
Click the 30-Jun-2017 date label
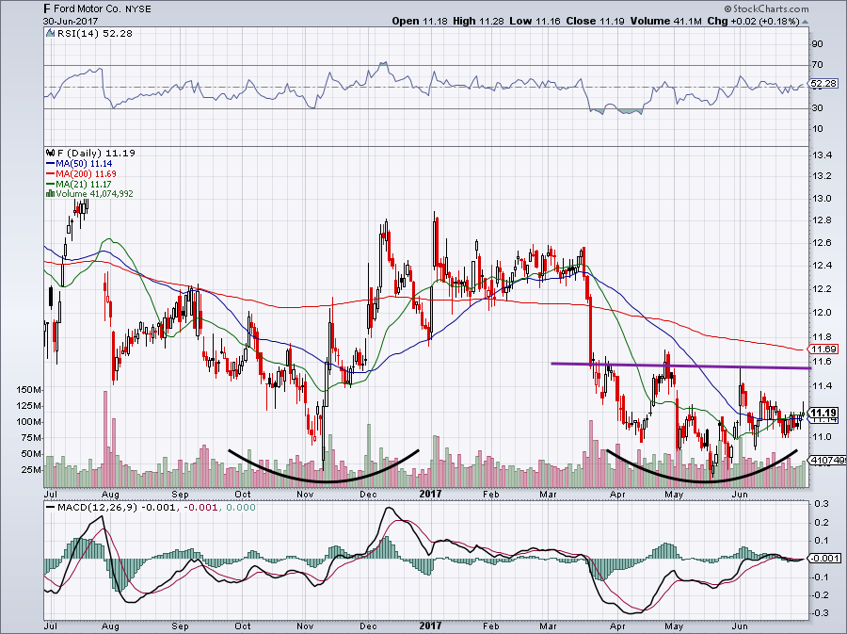coord(71,21)
